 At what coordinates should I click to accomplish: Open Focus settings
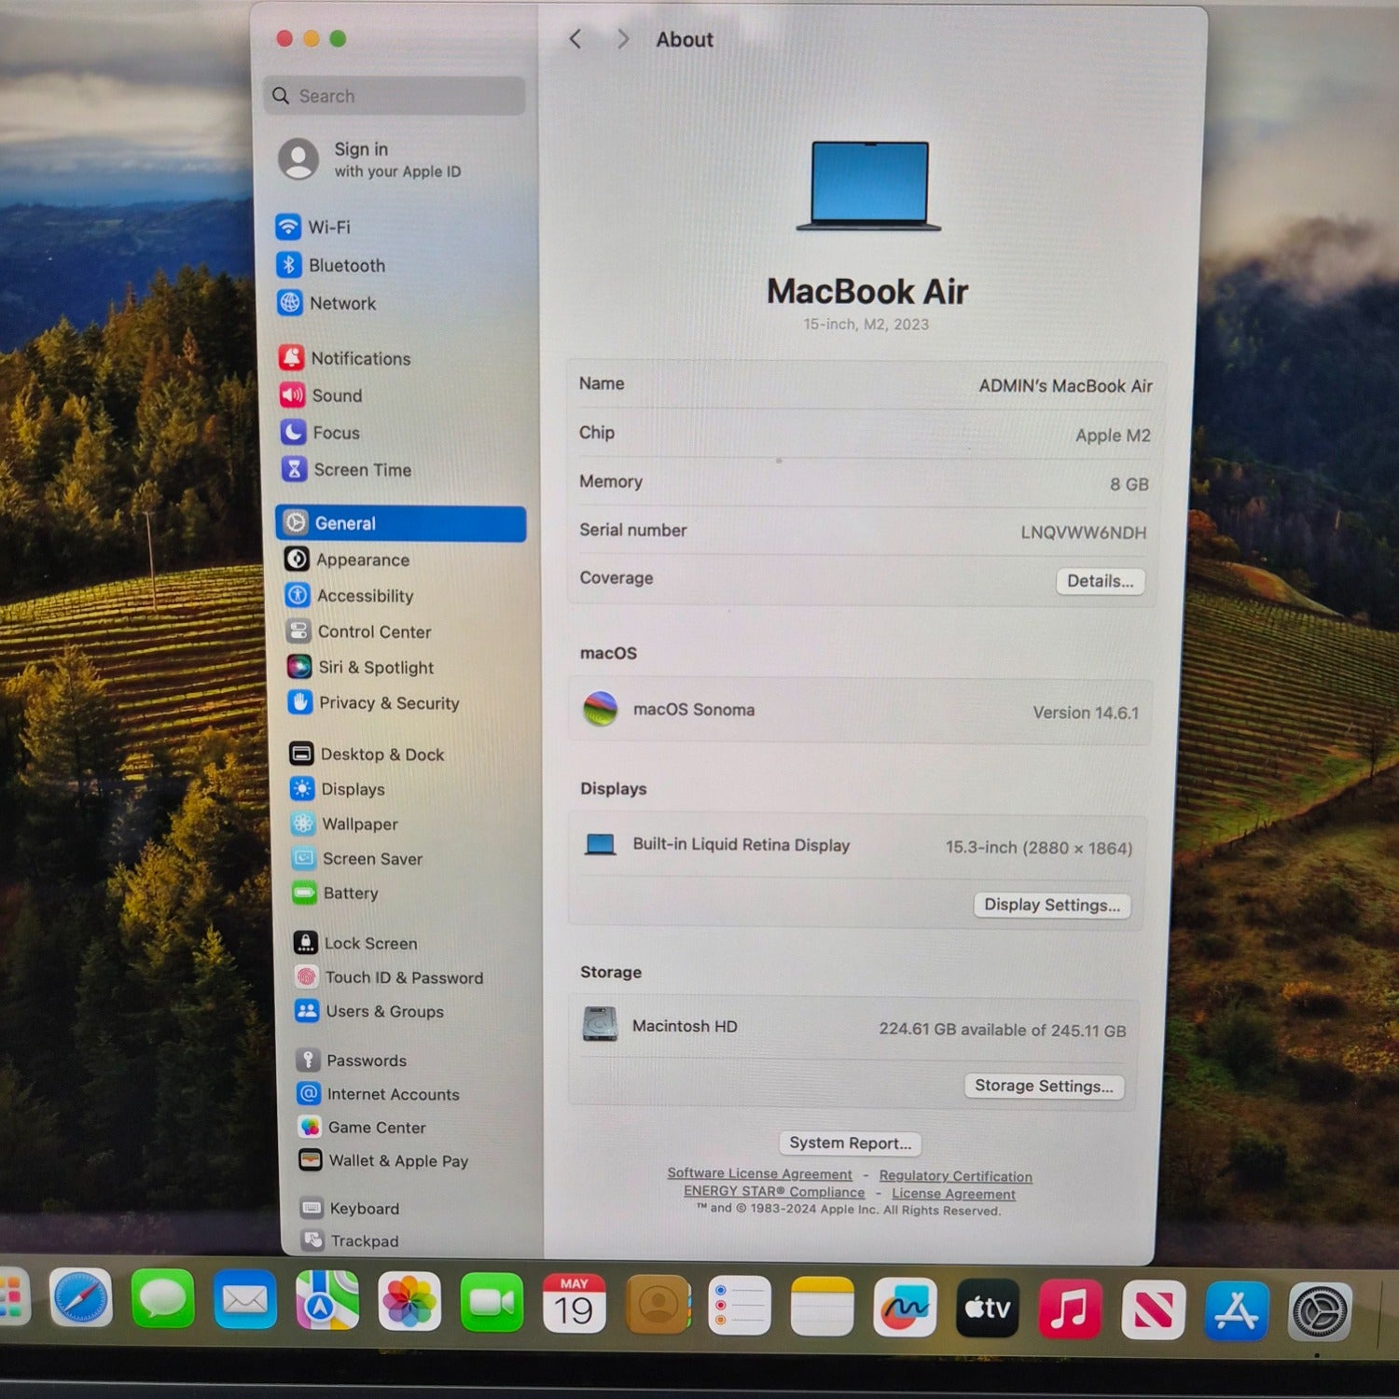[320, 433]
